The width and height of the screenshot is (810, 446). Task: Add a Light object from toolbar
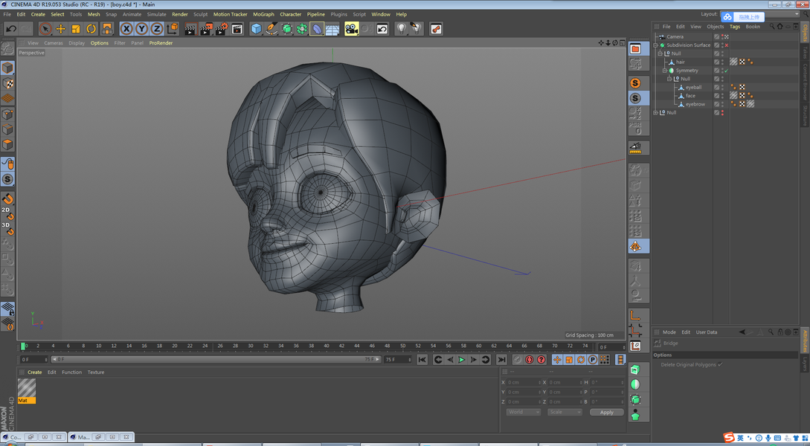pyautogui.click(x=402, y=29)
